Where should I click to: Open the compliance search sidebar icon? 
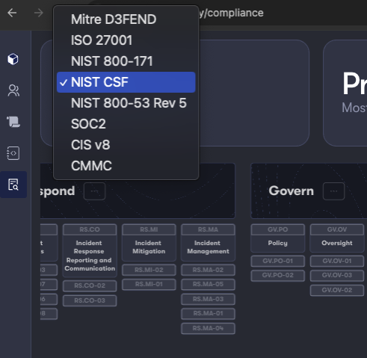point(13,185)
